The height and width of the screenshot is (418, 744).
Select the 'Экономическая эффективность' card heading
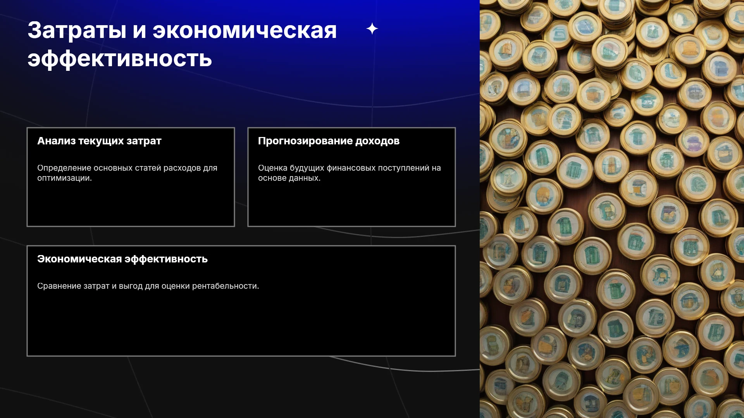122,259
